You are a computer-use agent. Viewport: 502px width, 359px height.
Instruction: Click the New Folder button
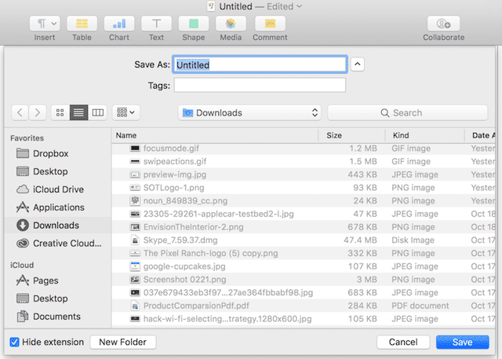pos(122,343)
